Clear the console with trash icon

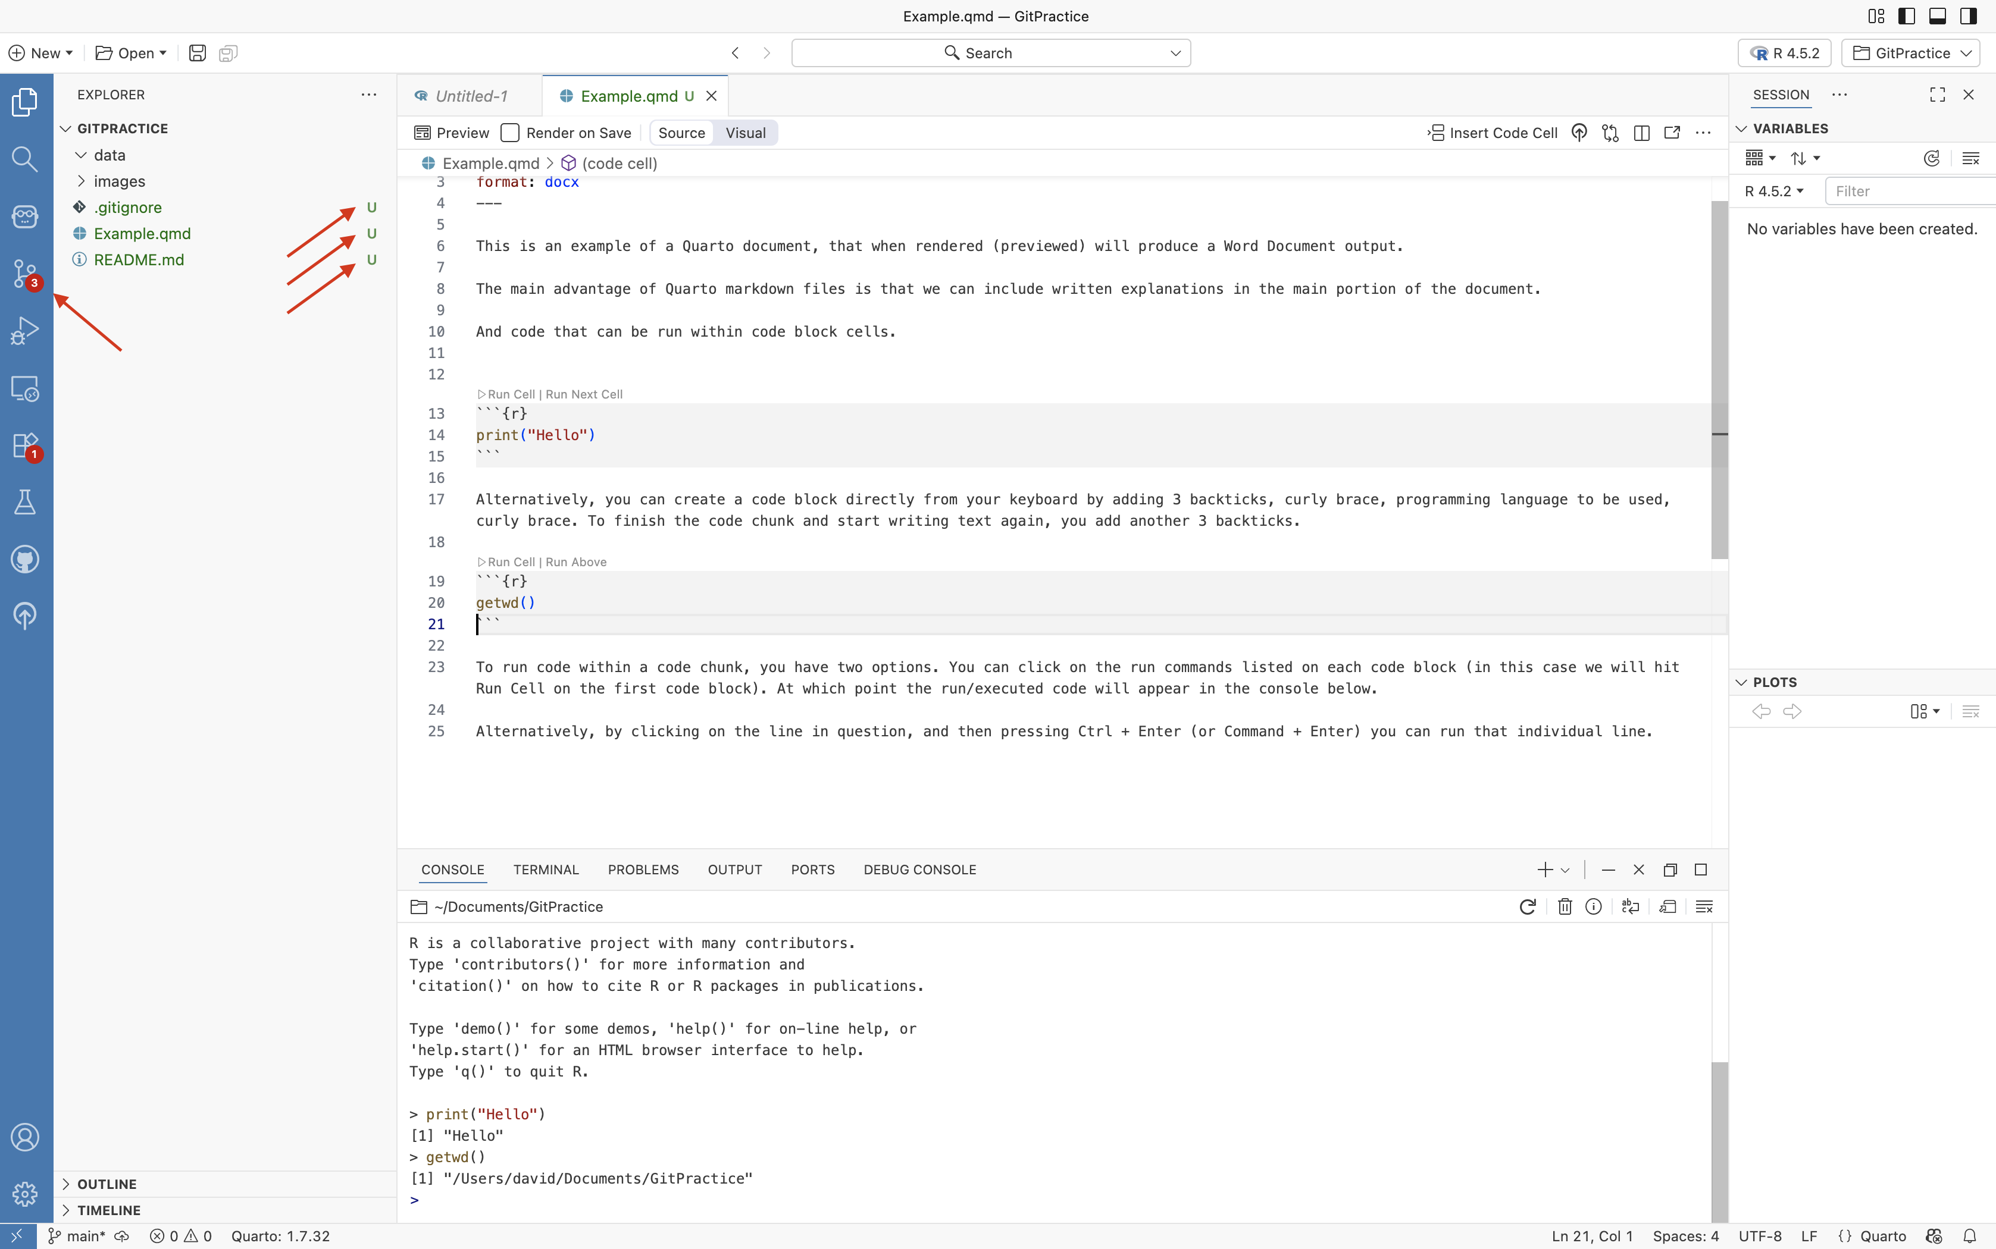pos(1564,907)
